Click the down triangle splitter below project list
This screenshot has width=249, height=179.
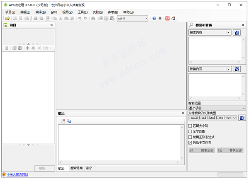click(28, 145)
